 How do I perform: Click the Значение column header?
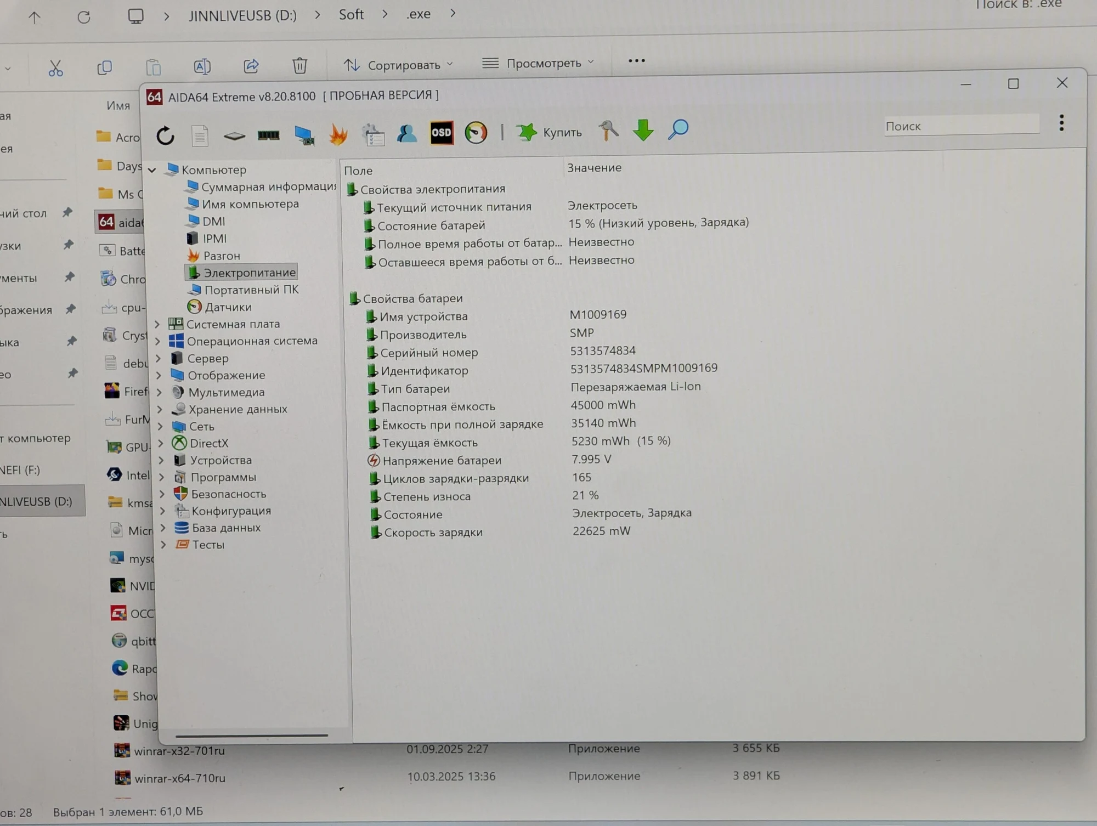[x=594, y=168]
